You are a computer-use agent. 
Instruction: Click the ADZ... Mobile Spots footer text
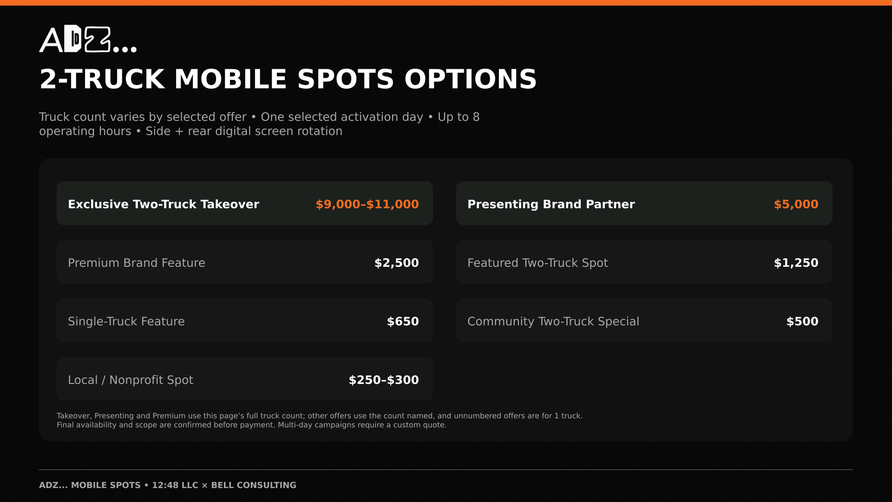pyautogui.click(x=168, y=485)
